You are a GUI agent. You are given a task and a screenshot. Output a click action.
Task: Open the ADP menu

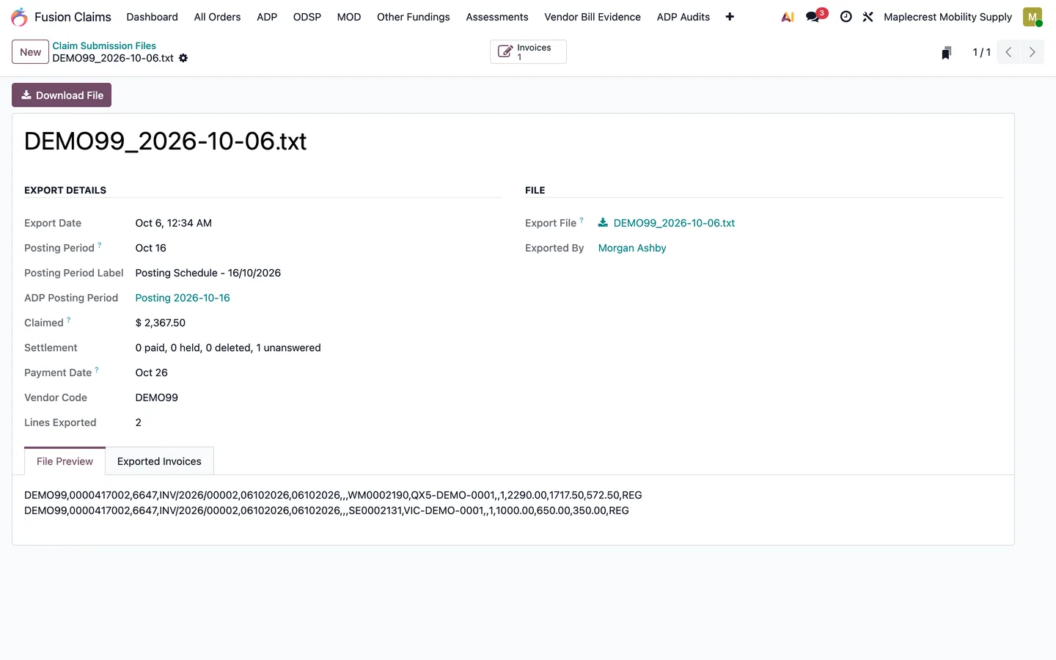267,17
